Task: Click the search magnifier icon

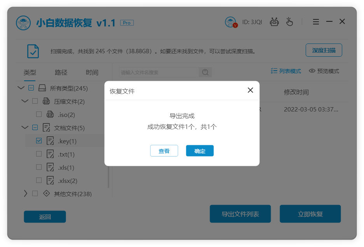Action: pyautogui.click(x=205, y=72)
